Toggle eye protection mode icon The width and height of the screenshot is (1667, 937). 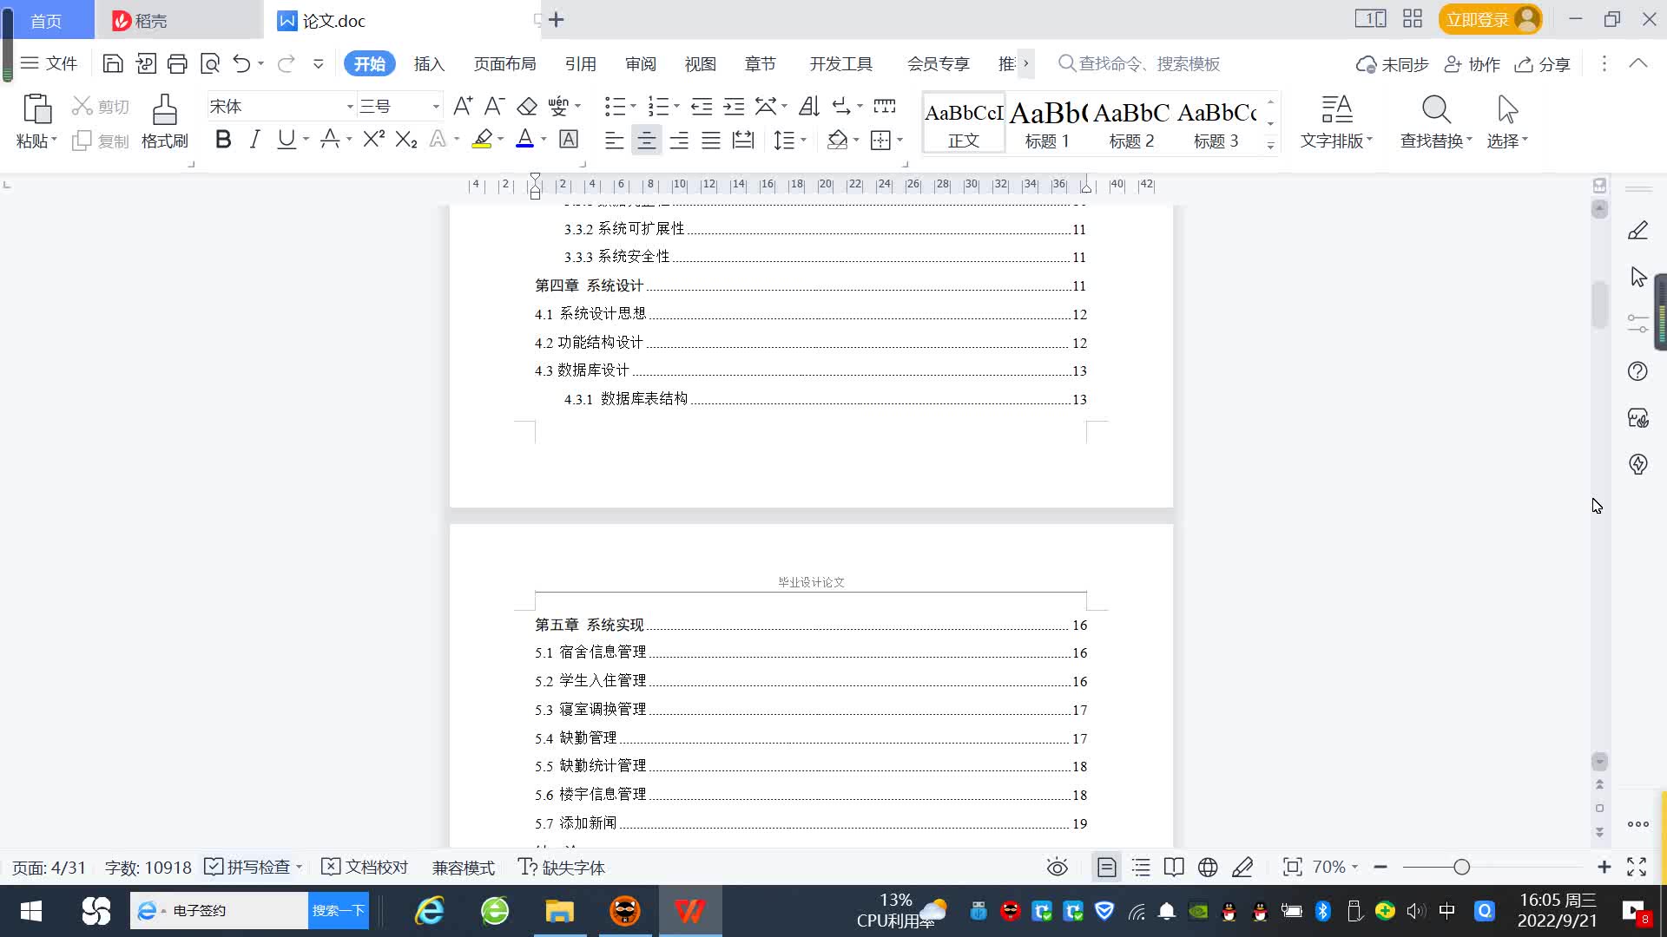tap(1057, 867)
